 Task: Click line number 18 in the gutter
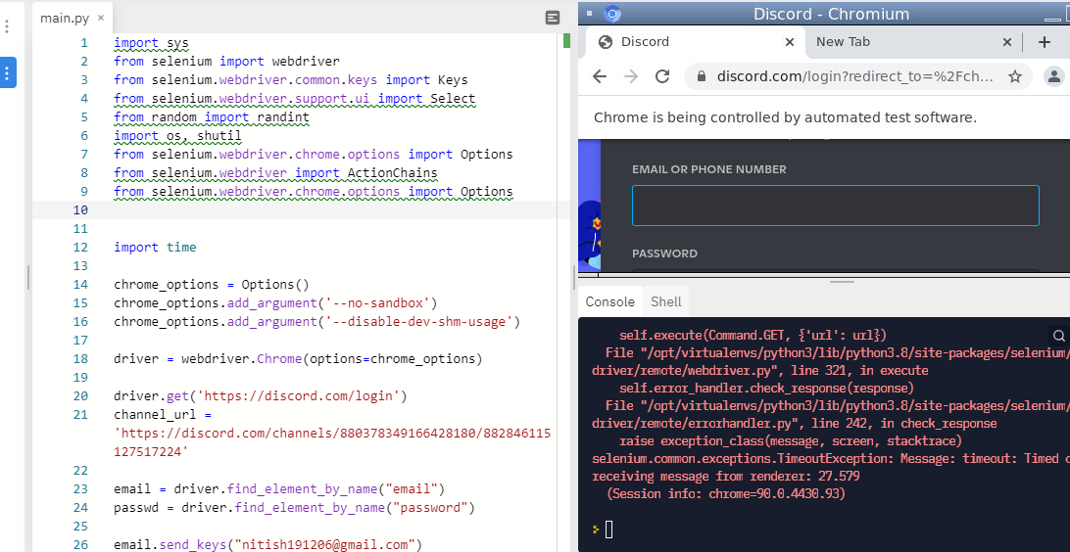click(x=79, y=358)
